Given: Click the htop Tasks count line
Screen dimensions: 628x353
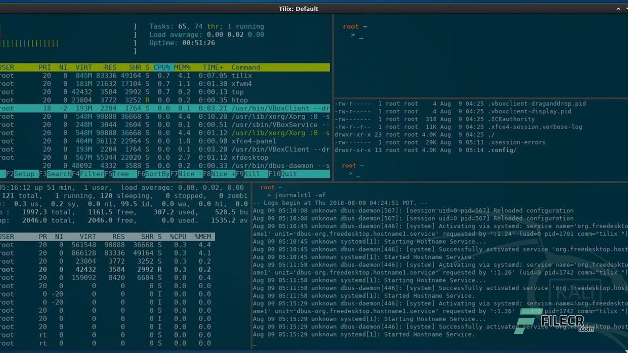Looking at the screenshot, I should (207, 26).
